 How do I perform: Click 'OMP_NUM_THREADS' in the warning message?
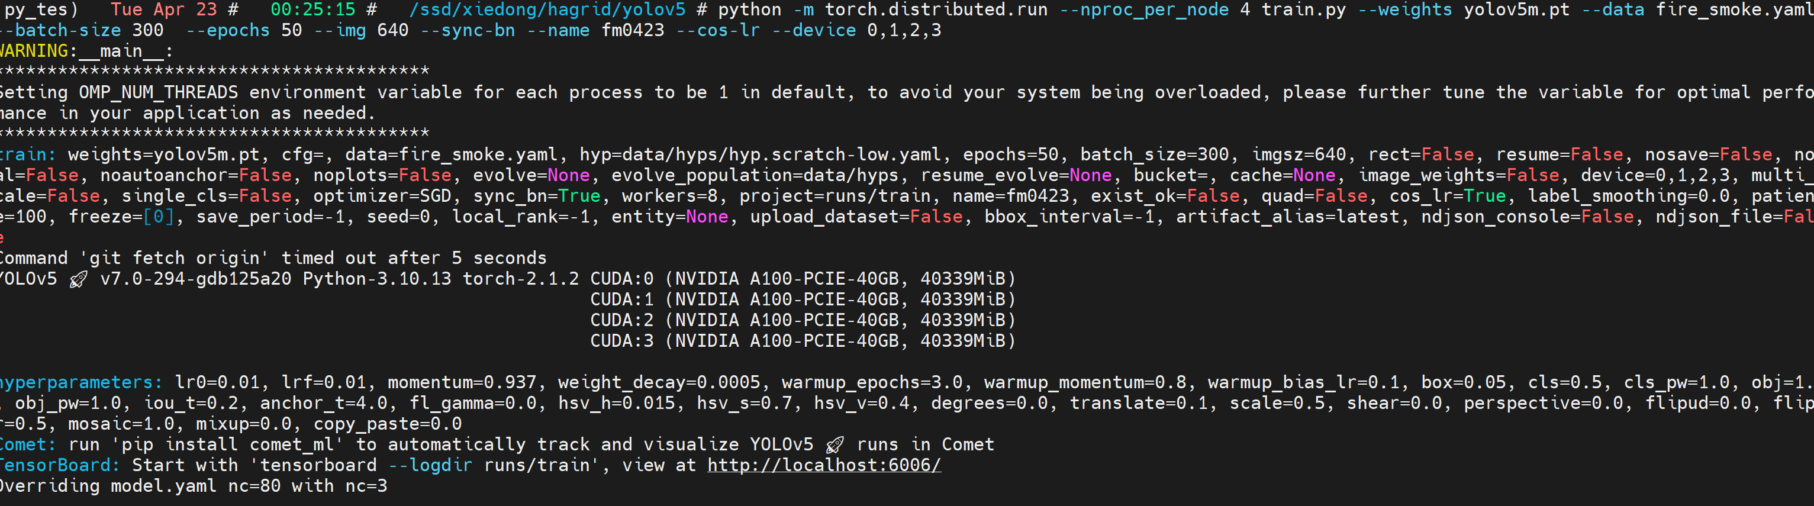coord(159,93)
